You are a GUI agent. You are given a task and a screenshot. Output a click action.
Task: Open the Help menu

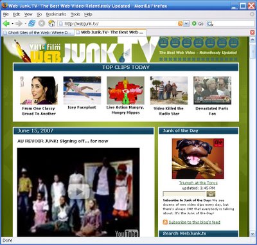click(x=88, y=14)
